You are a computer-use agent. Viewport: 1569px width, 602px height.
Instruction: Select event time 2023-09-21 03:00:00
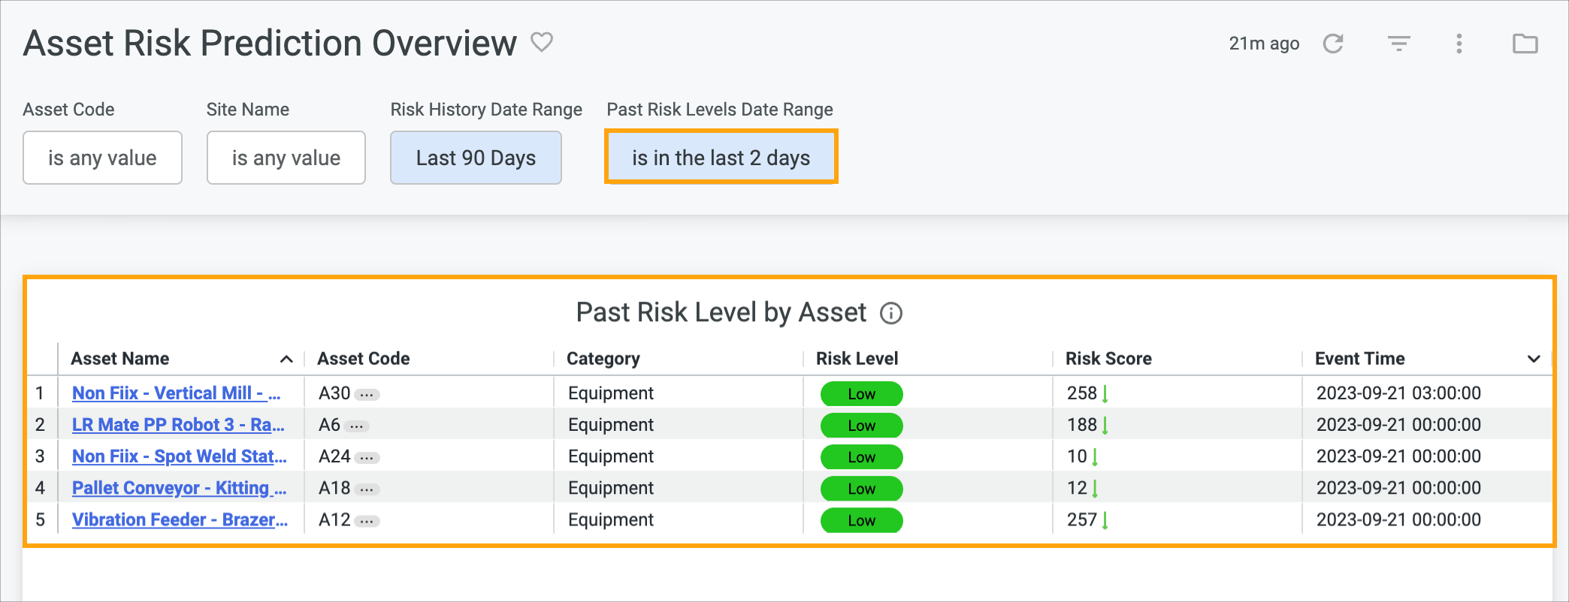coord(1398,393)
